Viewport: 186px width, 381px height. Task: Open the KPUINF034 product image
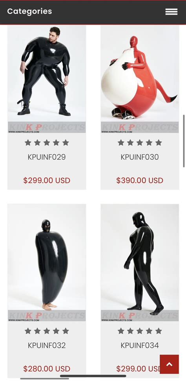pos(140,263)
